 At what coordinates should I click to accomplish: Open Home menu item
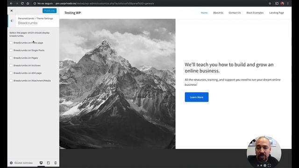[x=204, y=13]
